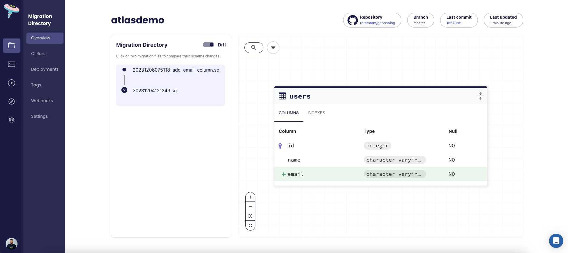This screenshot has height=253, width=568.
Task: Open the chat support bubble
Action: [x=556, y=241]
